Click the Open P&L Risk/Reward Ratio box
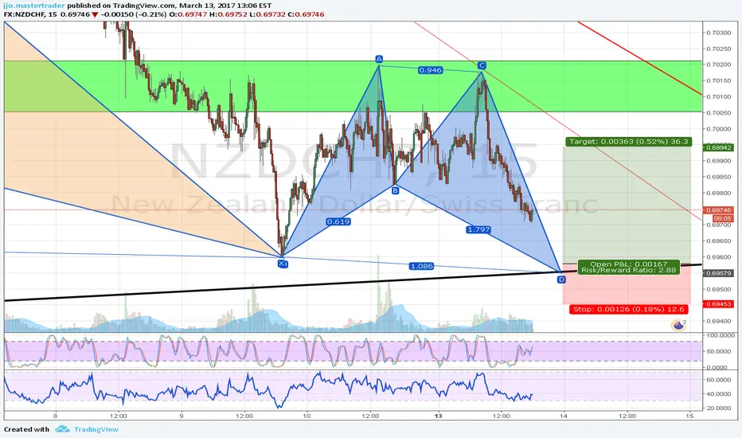 point(628,267)
